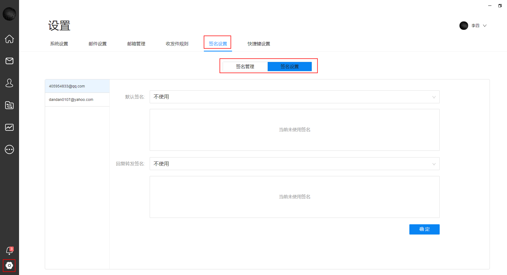The height and width of the screenshot is (275, 507).
Task: Select the 签名设置 segment toggle
Action: 289,67
